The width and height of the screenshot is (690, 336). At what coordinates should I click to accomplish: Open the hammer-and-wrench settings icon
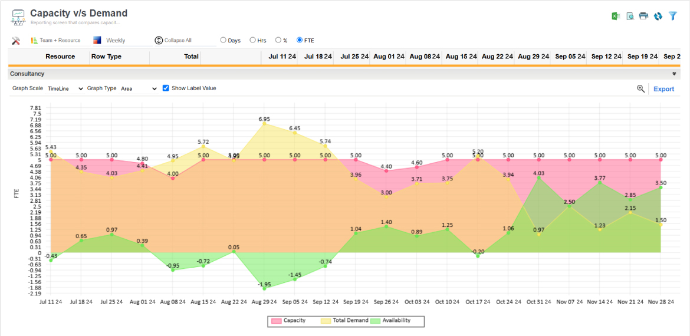pos(16,41)
